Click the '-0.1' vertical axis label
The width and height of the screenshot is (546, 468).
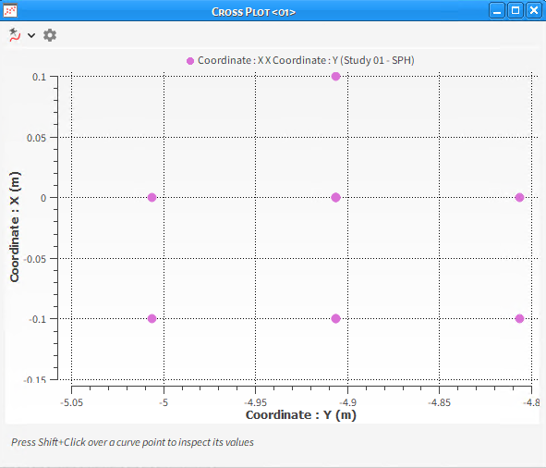click(x=37, y=319)
